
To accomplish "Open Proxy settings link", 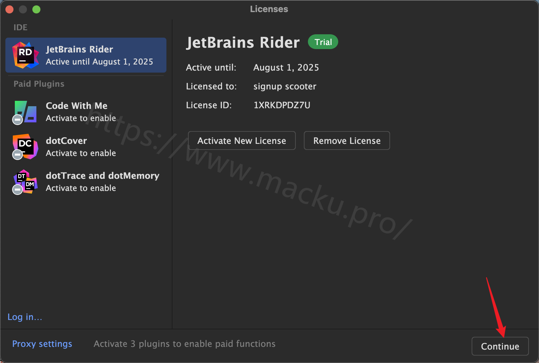I will click(x=42, y=344).
